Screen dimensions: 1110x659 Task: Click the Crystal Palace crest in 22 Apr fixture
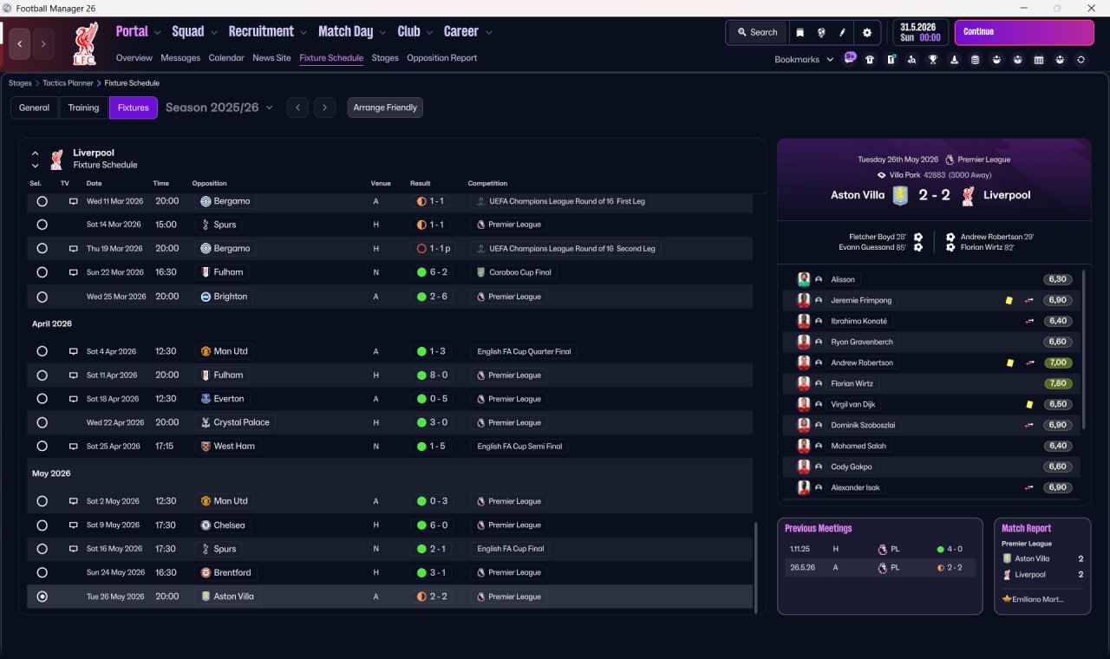[206, 422]
